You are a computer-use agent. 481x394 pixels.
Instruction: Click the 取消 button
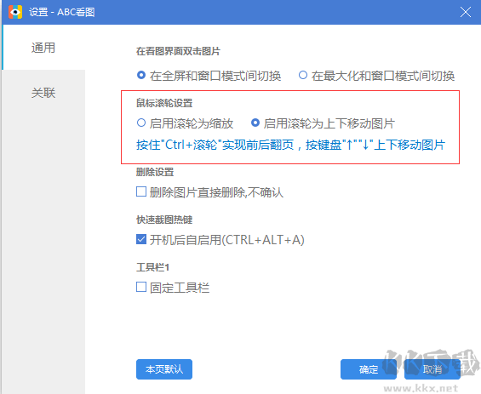tap(432, 369)
